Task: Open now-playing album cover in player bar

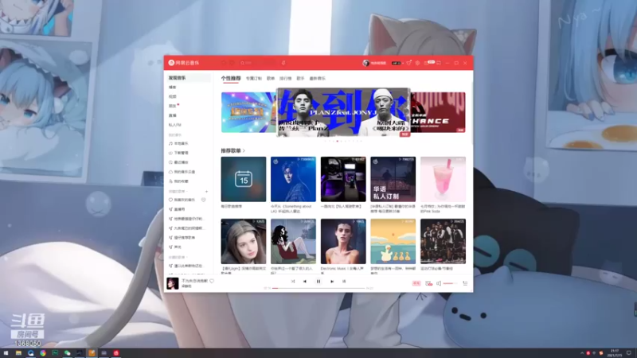Action: [x=173, y=283]
